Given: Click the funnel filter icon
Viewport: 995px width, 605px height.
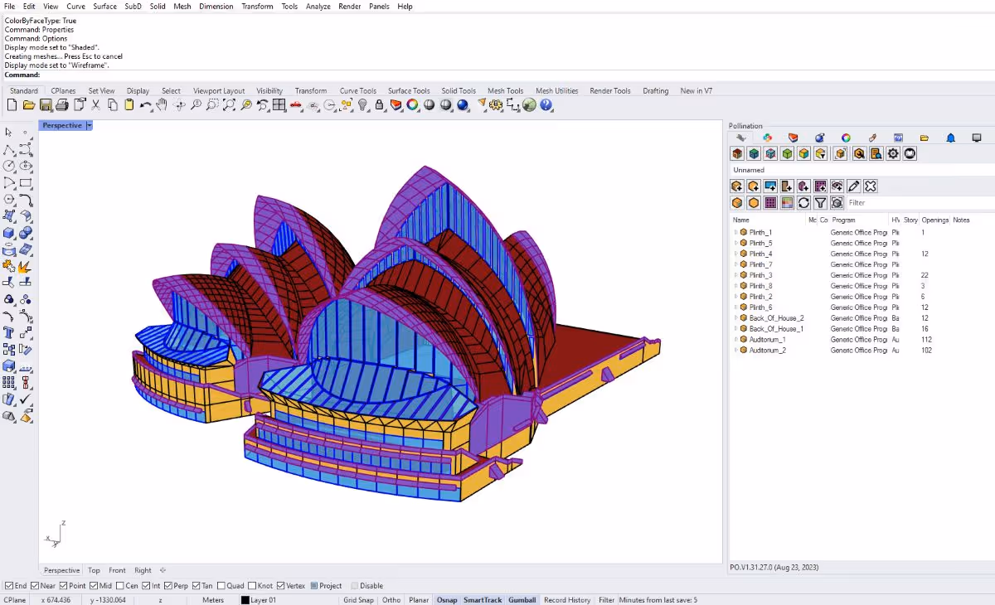Looking at the screenshot, I should click(x=820, y=203).
